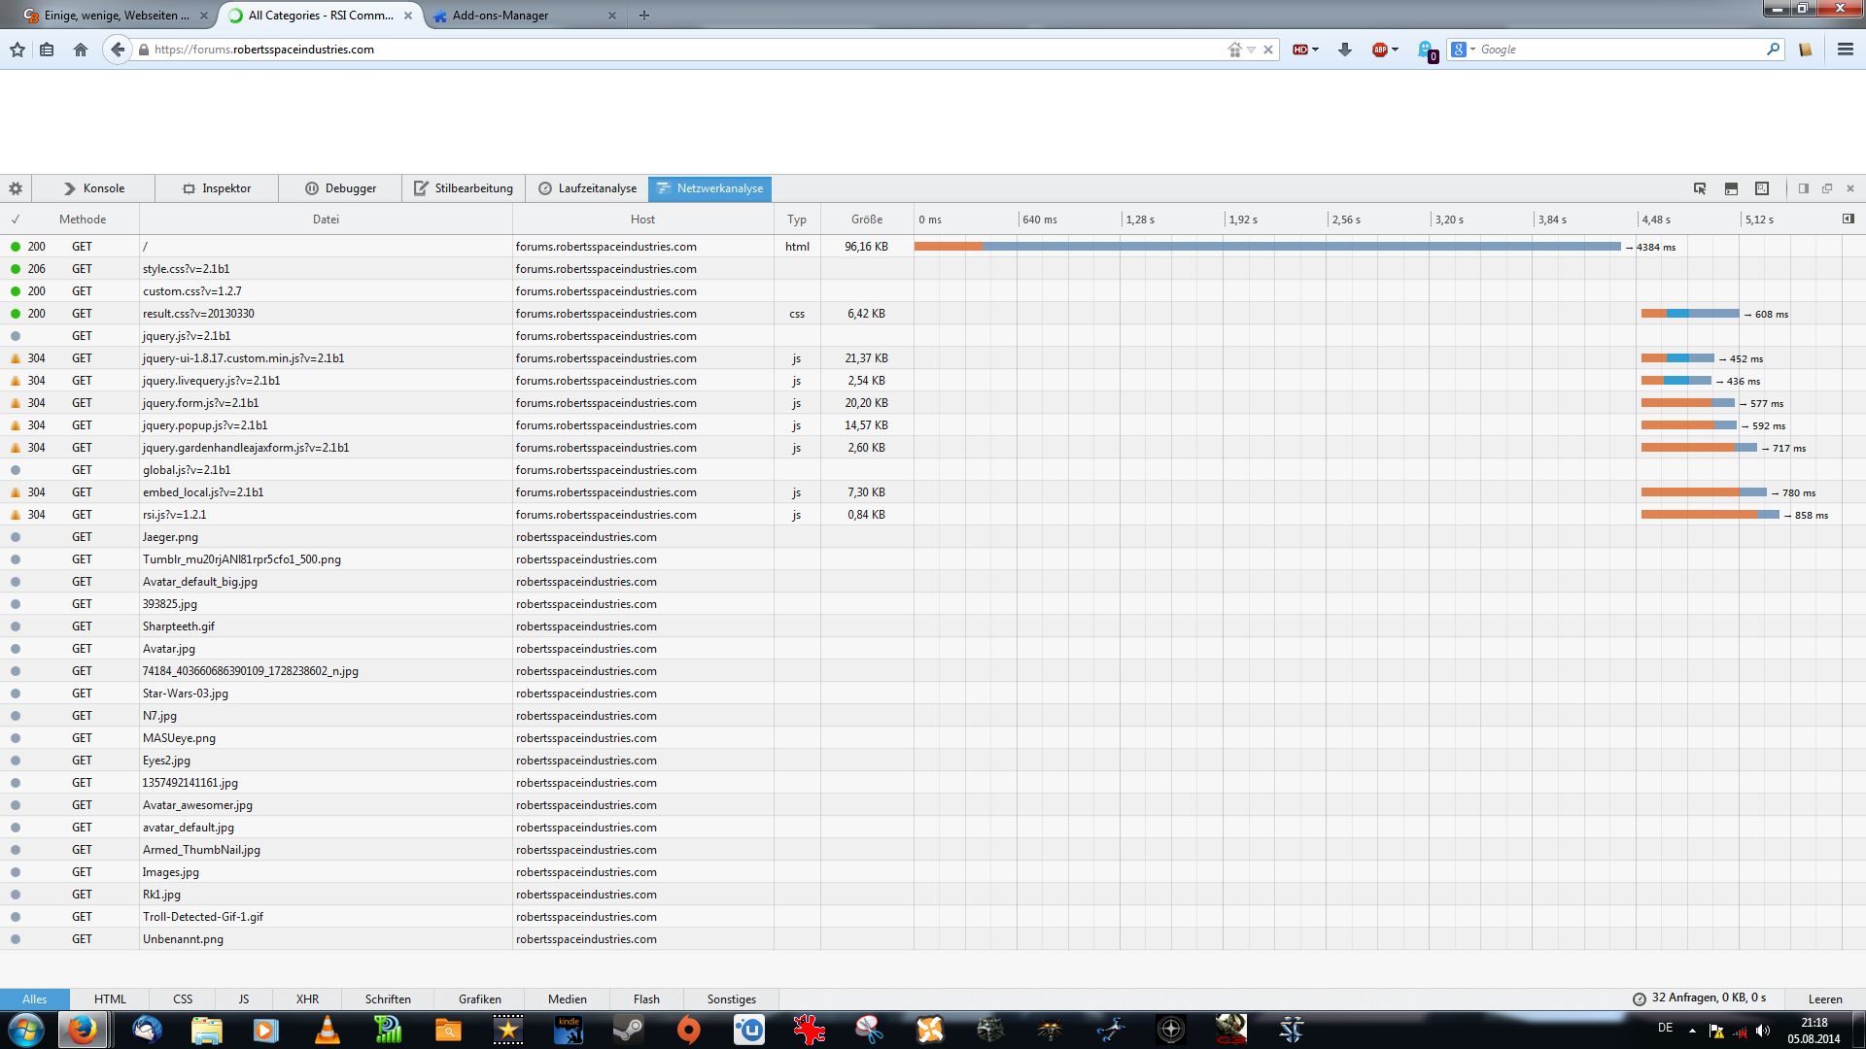Switch to the Konsole tab

pos(93,188)
